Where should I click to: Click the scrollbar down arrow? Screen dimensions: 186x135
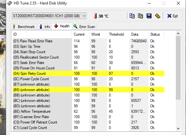(178, 129)
